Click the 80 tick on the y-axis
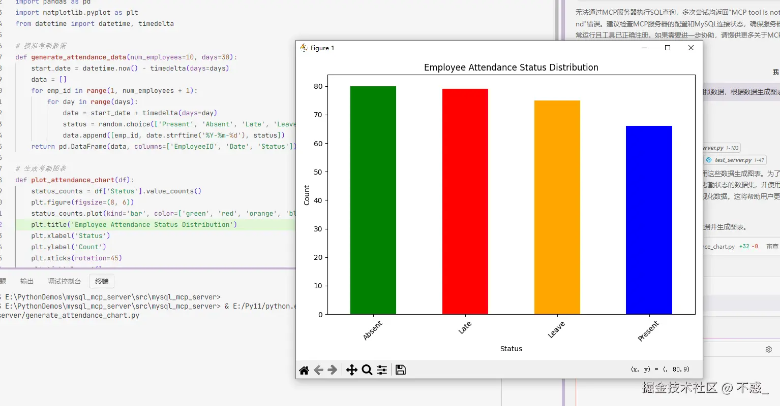Screen dimensions: 780x406 (318, 86)
